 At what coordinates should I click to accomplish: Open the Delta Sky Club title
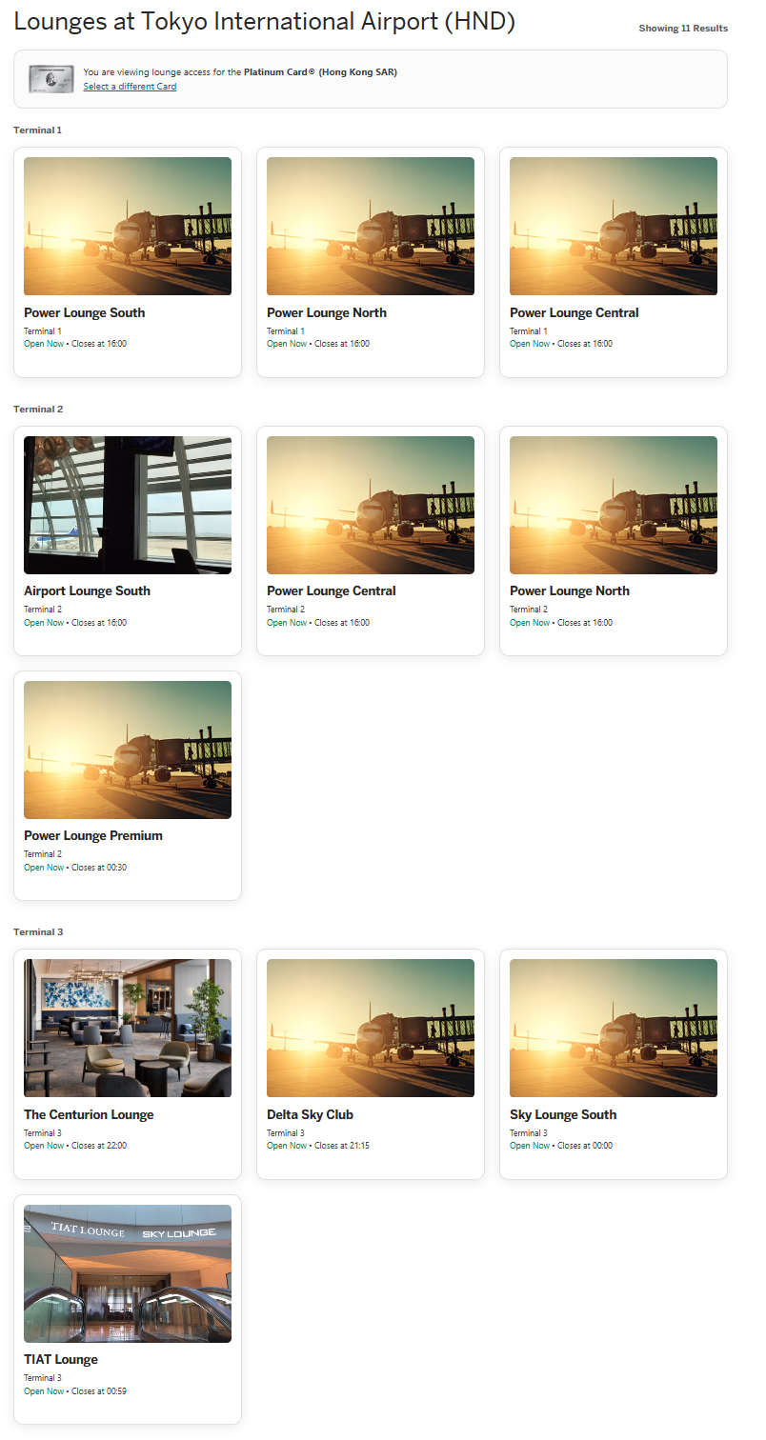pos(311,1114)
